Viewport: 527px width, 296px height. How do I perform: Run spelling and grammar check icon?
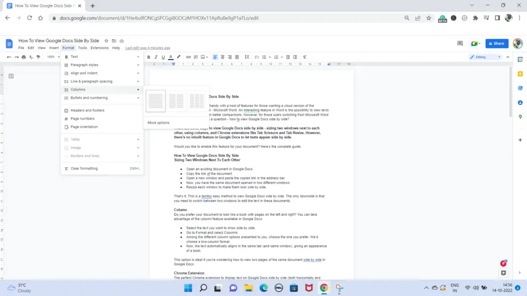click(31, 57)
